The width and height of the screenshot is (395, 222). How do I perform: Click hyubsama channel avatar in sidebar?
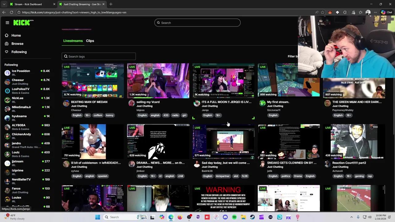pos(7,118)
